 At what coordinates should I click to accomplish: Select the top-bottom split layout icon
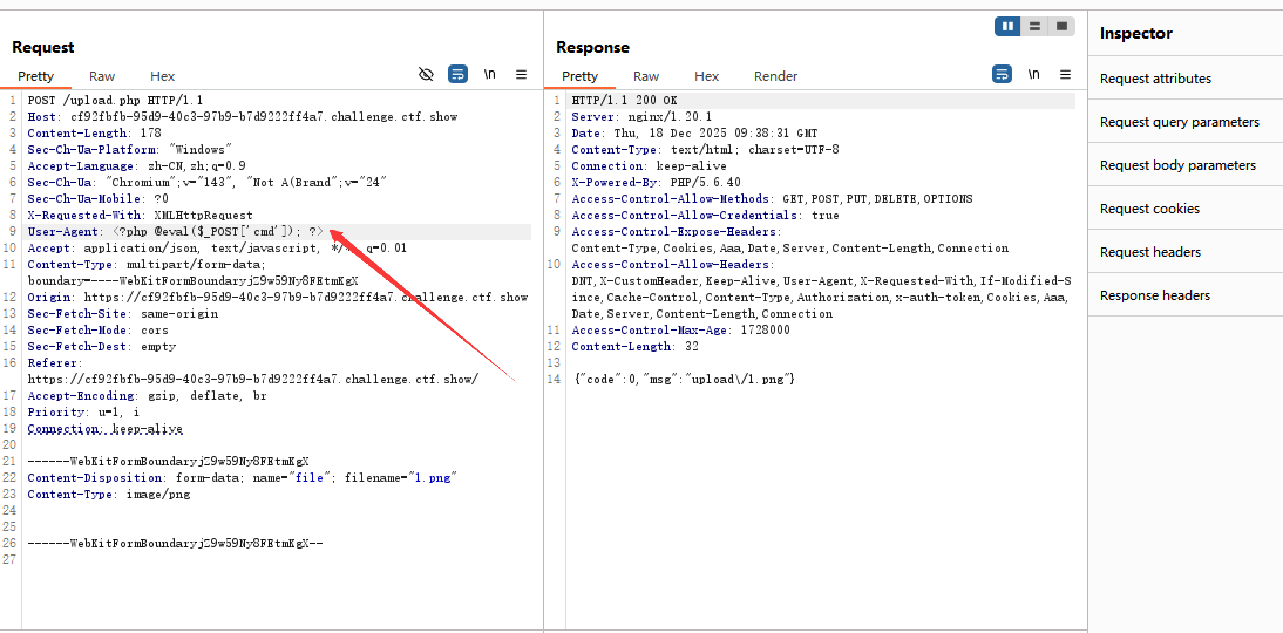(1034, 26)
